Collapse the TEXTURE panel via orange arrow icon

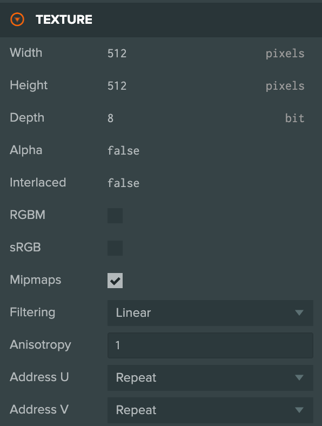17,19
